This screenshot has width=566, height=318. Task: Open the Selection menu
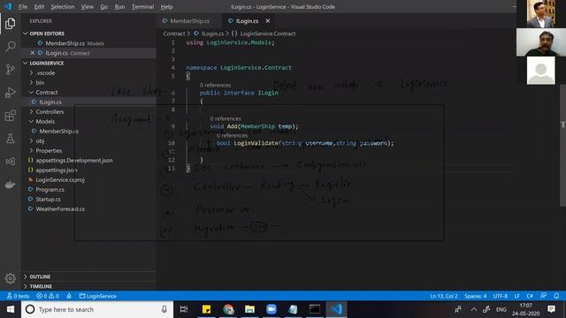[63, 7]
